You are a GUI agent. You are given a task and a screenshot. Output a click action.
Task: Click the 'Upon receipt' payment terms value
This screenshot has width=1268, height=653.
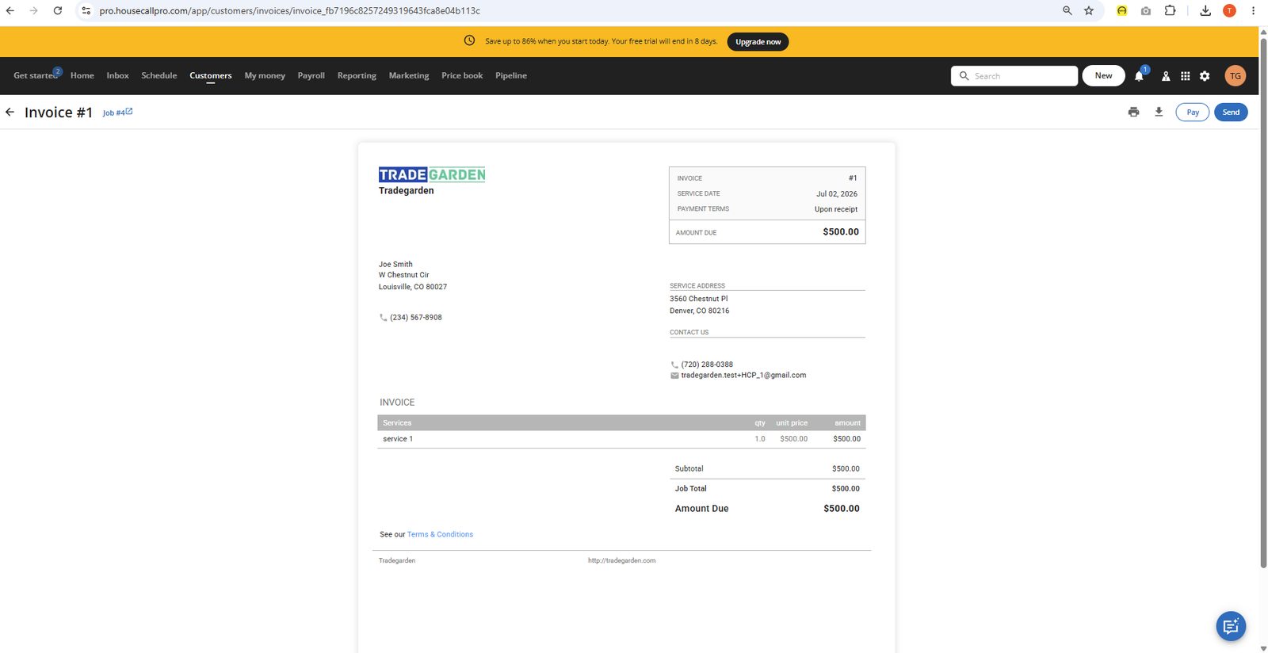[836, 209]
